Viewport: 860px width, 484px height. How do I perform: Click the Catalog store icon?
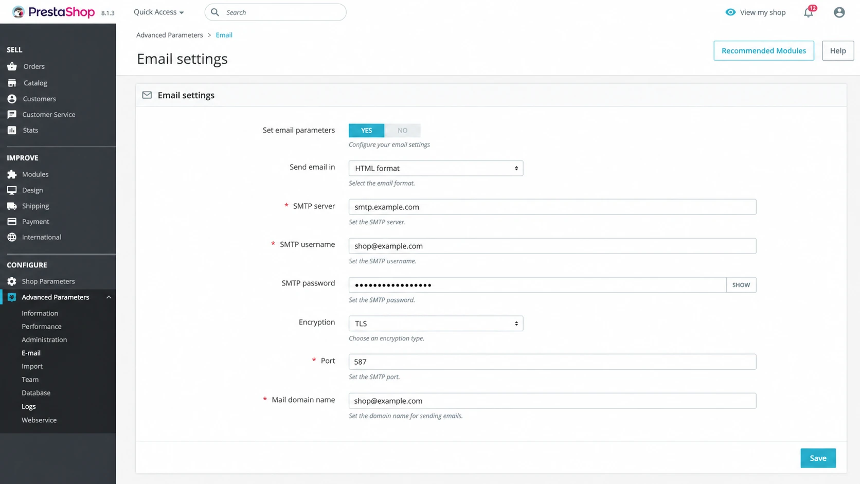coord(12,83)
